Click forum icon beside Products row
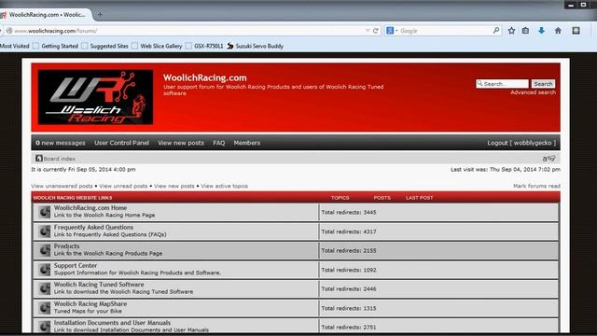 click(x=45, y=250)
